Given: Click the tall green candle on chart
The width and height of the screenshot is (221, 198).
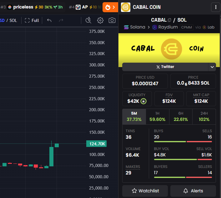Looking at the screenshot, I should pos(52,156).
